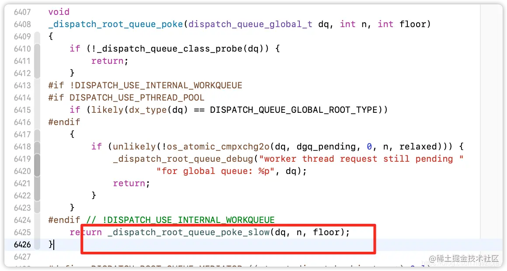Screen dimensions: 507x271
Task: Click the _dispatch_root_queue_poke_slow call inside red box
Action: (x=188, y=232)
